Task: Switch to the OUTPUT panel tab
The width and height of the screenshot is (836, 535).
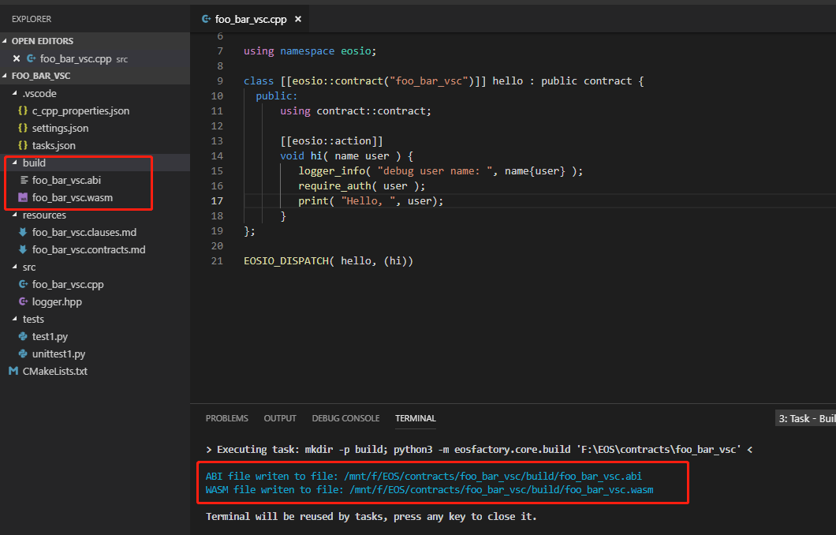Action: [x=280, y=418]
